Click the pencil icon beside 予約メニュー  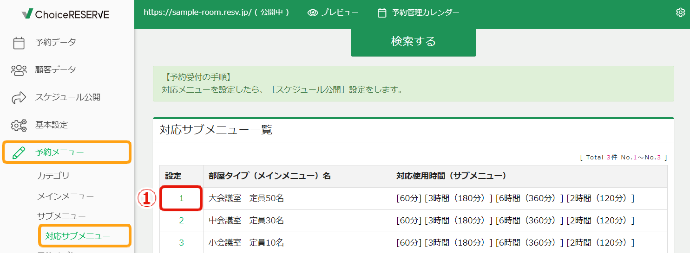click(19, 152)
